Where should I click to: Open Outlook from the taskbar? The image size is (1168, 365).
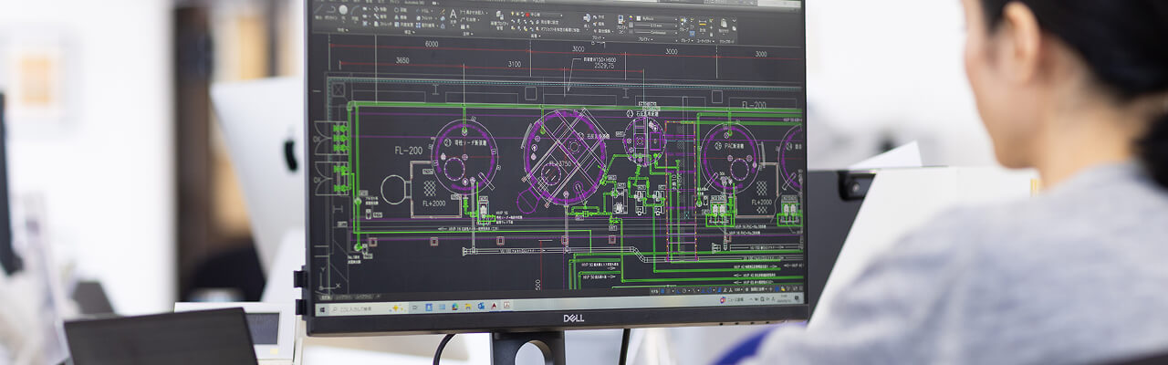click(x=481, y=306)
